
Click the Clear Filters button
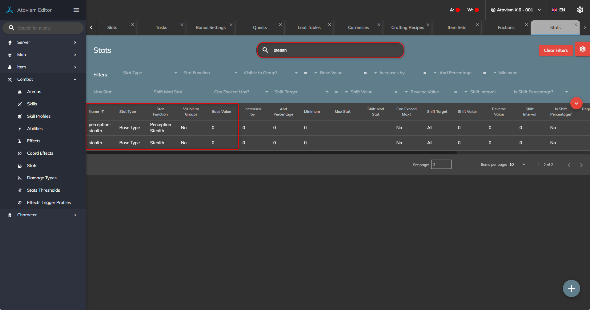click(x=556, y=50)
